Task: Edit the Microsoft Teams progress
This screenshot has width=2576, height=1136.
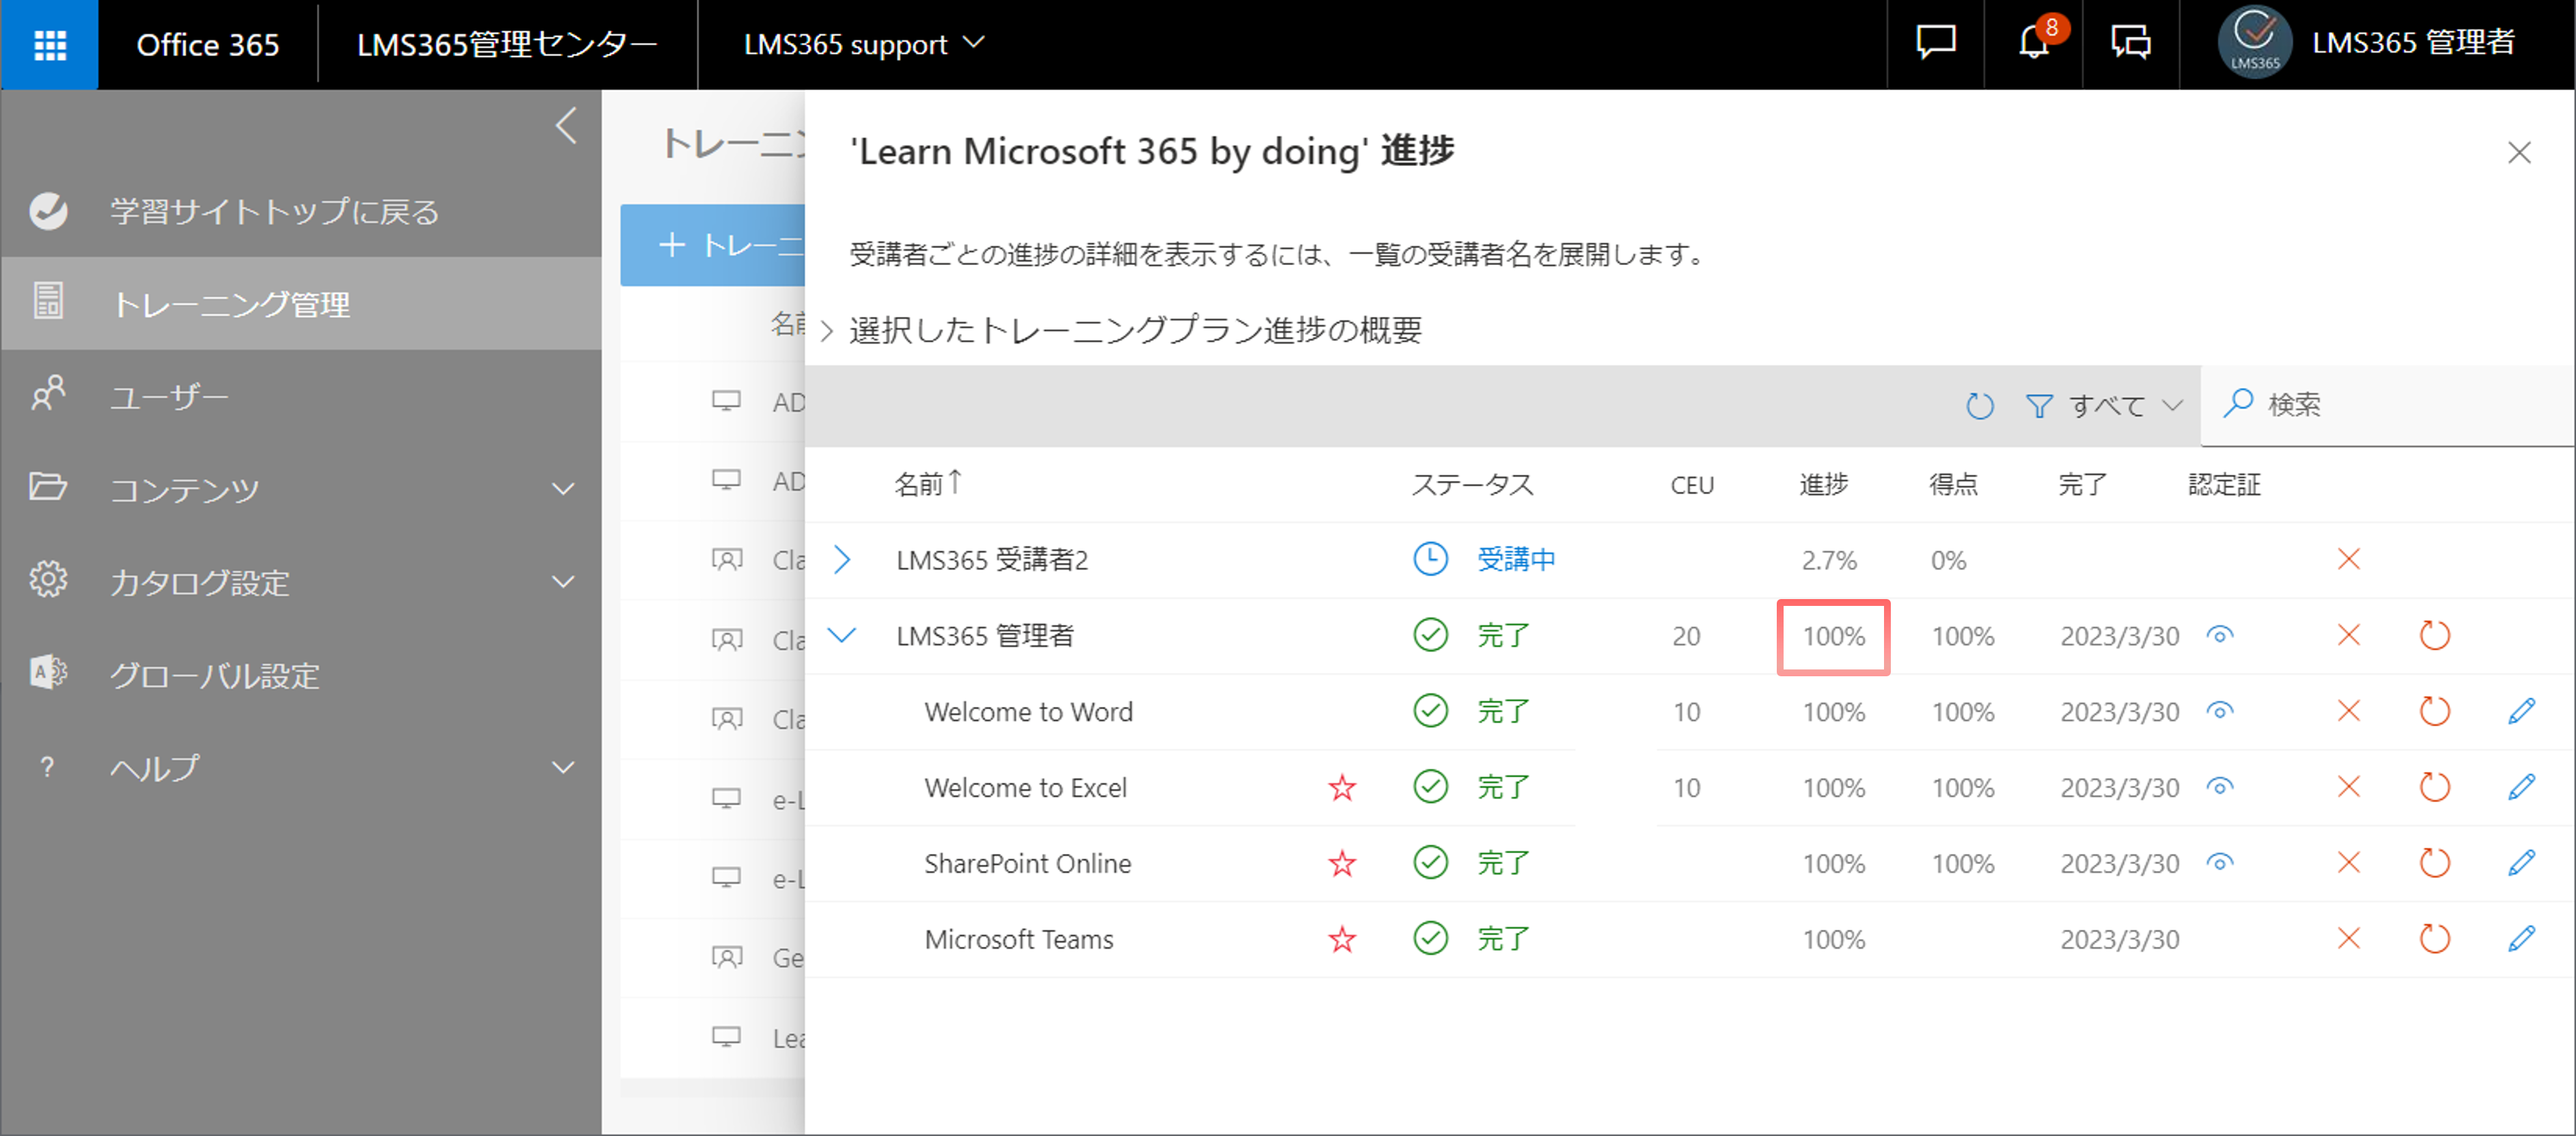Action: click(2521, 939)
